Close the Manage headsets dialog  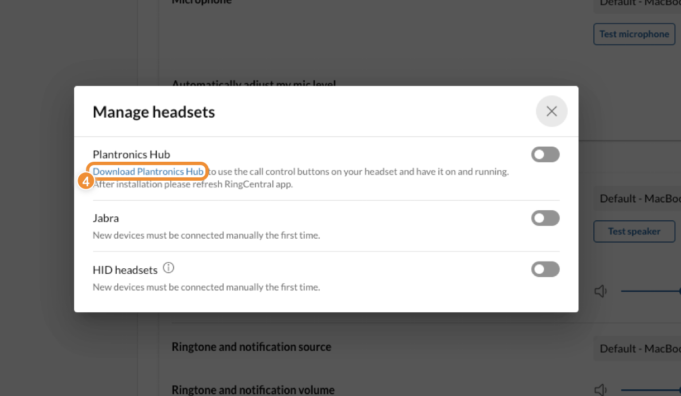551,112
